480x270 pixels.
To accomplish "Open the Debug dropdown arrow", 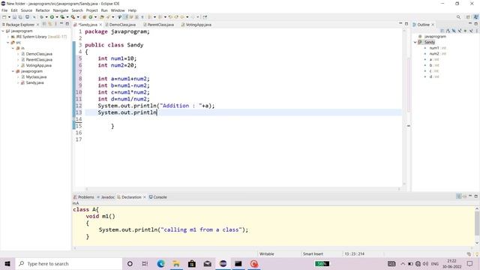I will point(46,17).
